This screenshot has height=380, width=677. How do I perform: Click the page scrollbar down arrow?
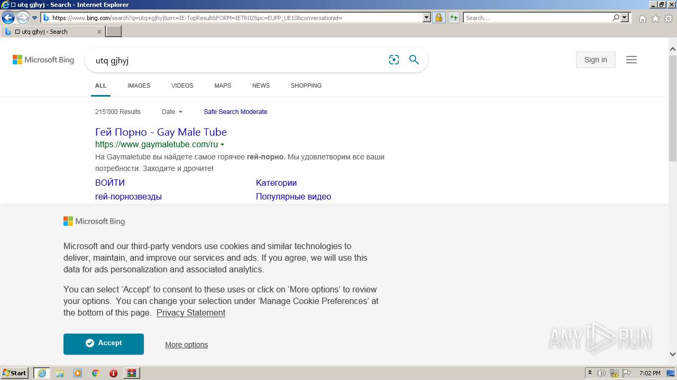coord(673,354)
